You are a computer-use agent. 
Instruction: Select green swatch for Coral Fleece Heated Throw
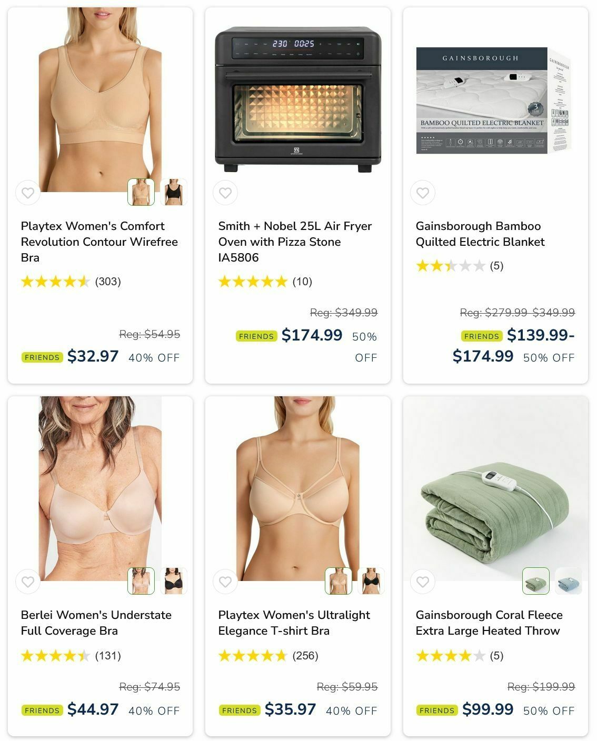536,581
